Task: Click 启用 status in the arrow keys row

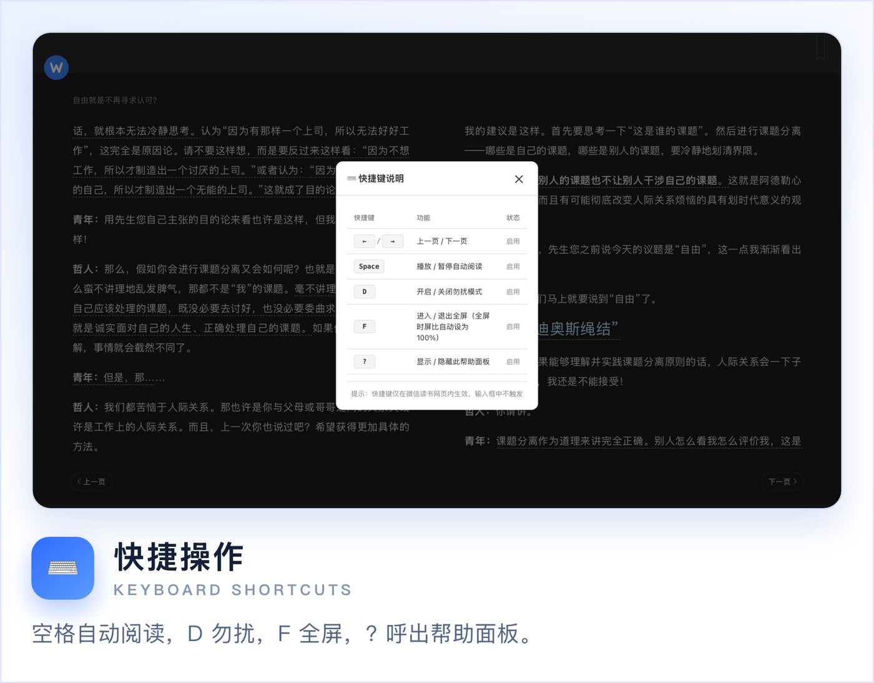Action: (513, 241)
